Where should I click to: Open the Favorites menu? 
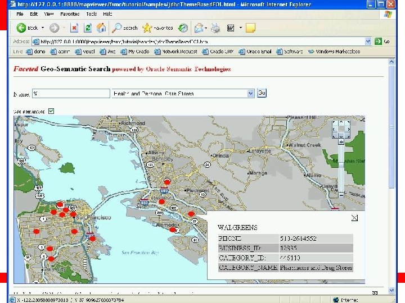click(x=70, y=13)
